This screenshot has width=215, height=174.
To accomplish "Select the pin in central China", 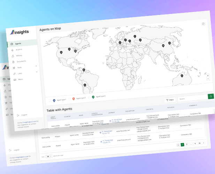I will pos(163,46).
